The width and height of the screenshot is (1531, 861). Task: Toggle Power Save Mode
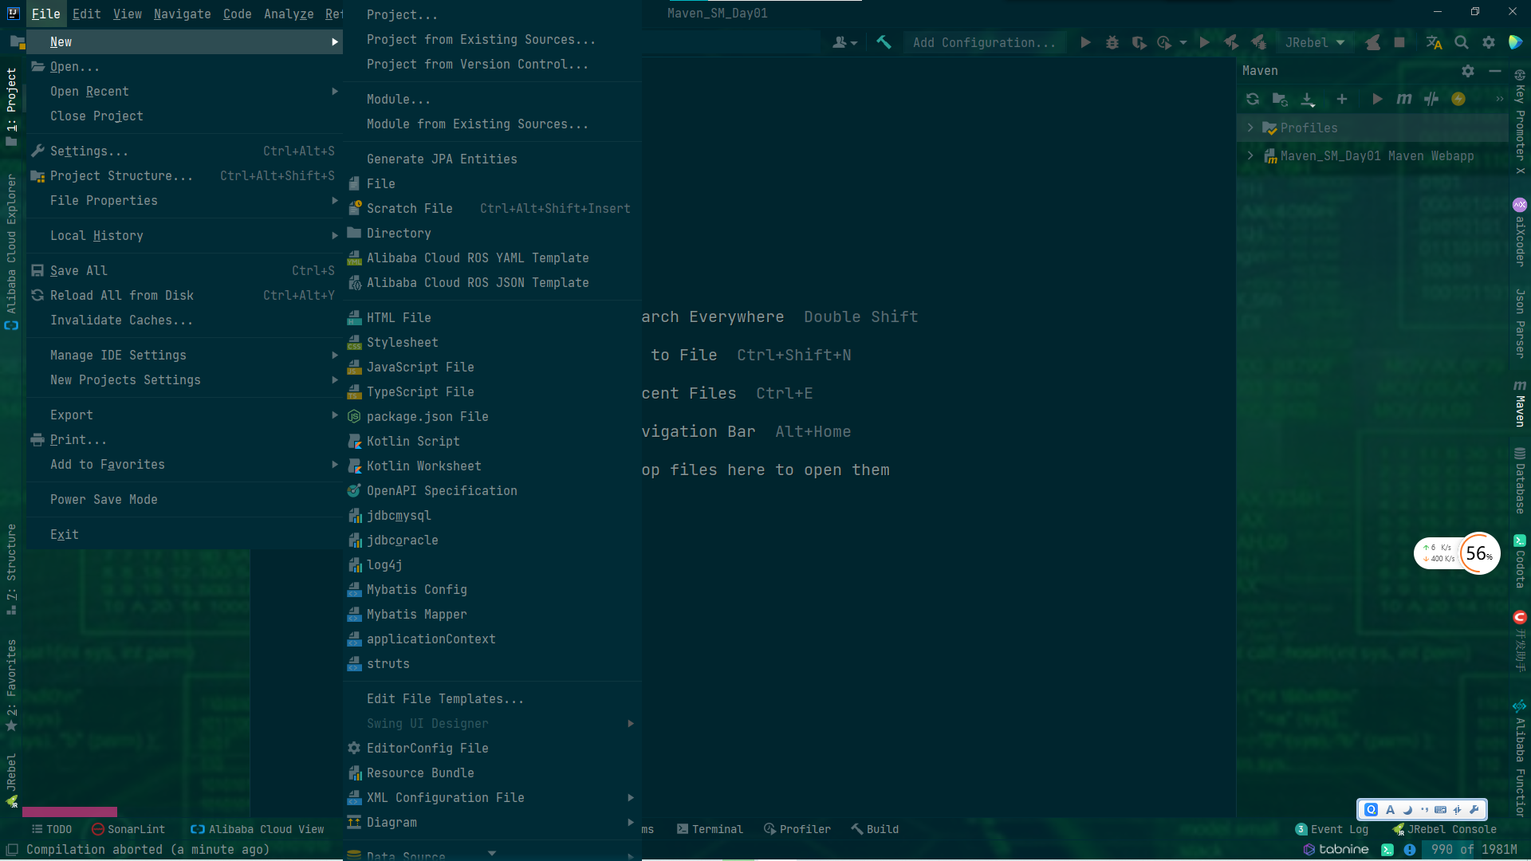[104, 500]
